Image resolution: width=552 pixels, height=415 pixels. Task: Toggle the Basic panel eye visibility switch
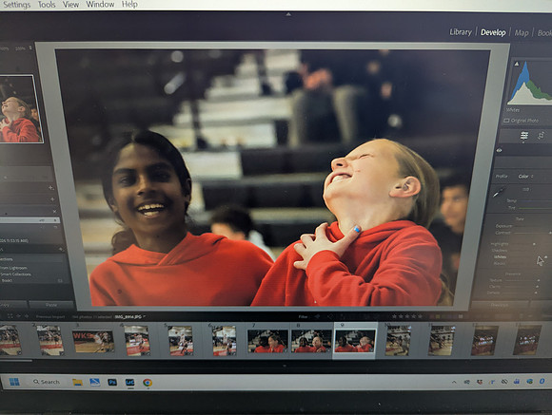[500, 150]
